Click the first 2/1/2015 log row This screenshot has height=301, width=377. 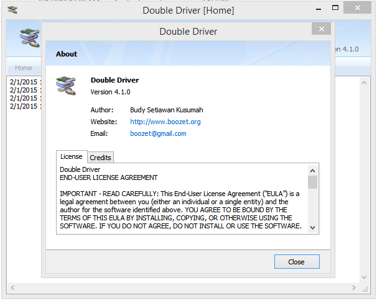[25, 82]
